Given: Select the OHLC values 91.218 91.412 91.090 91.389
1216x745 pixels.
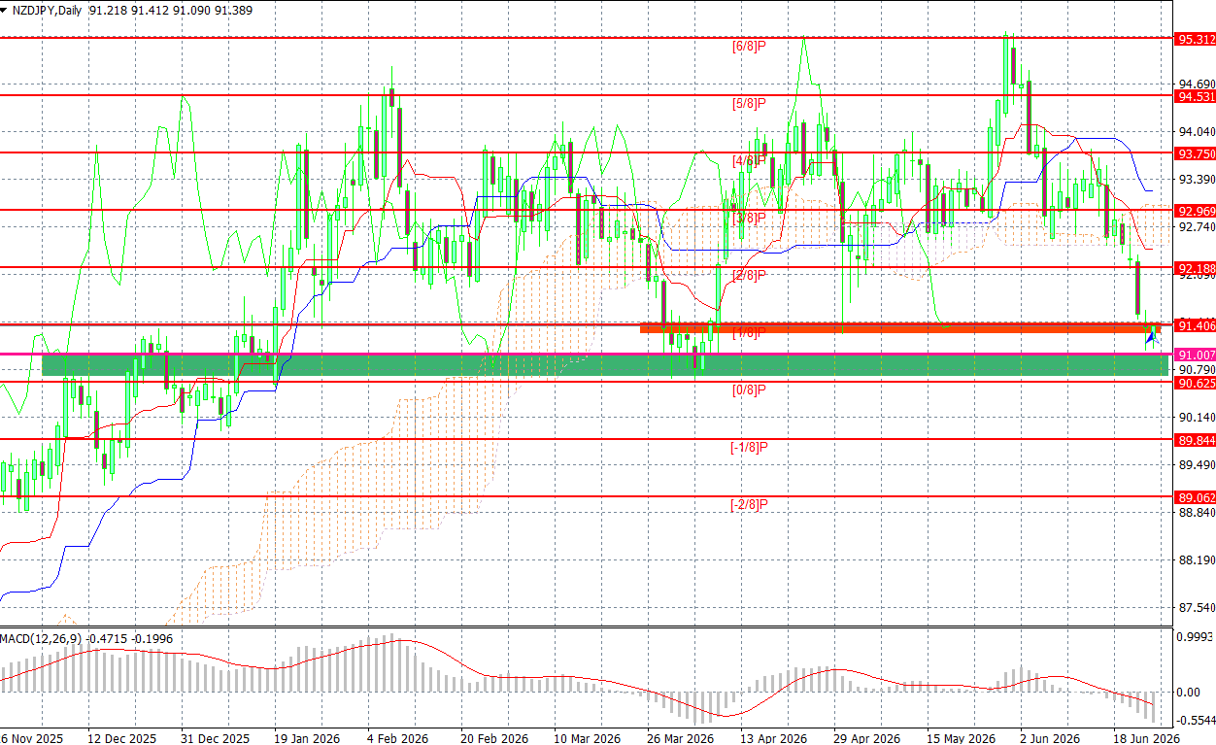Looking at the screenshot, I should [x=170, y=10].
